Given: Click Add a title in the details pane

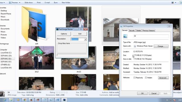Looking at the screenshot, I should 84,95.
